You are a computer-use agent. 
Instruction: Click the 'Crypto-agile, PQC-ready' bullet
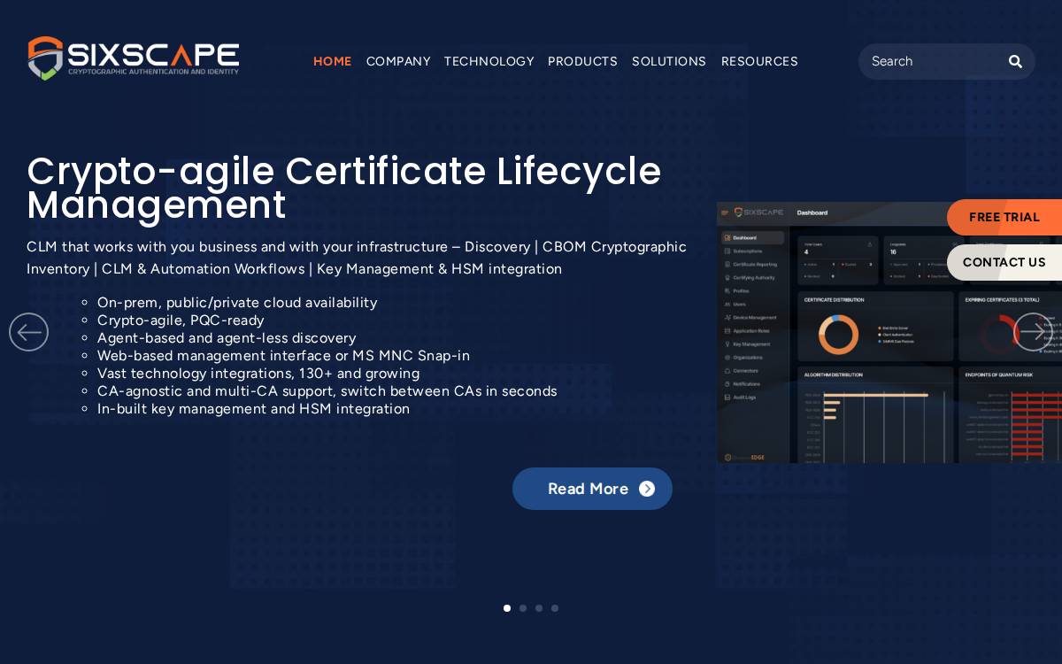pyautogui.click(x=181, y=320)
